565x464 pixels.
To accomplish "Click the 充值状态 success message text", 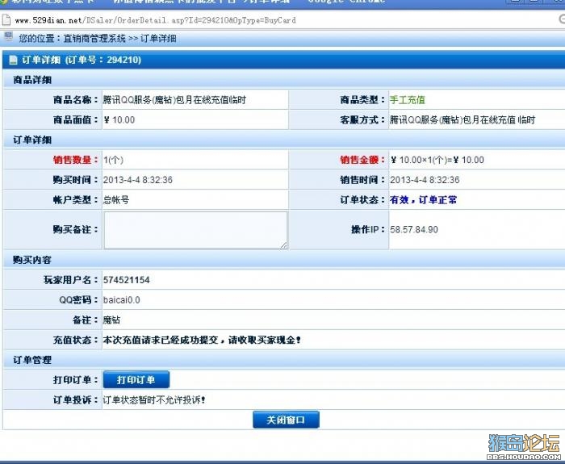I will pyautogui.click(x=202, y=340).
